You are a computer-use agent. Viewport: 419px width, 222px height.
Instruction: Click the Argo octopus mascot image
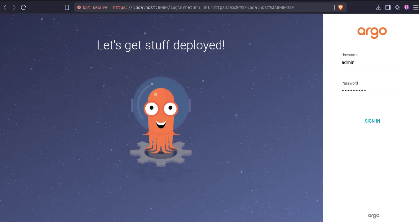161,122
